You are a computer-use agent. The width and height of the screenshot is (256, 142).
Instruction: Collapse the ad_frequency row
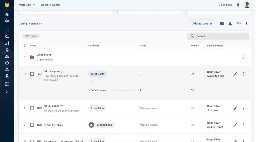(25, 74)
